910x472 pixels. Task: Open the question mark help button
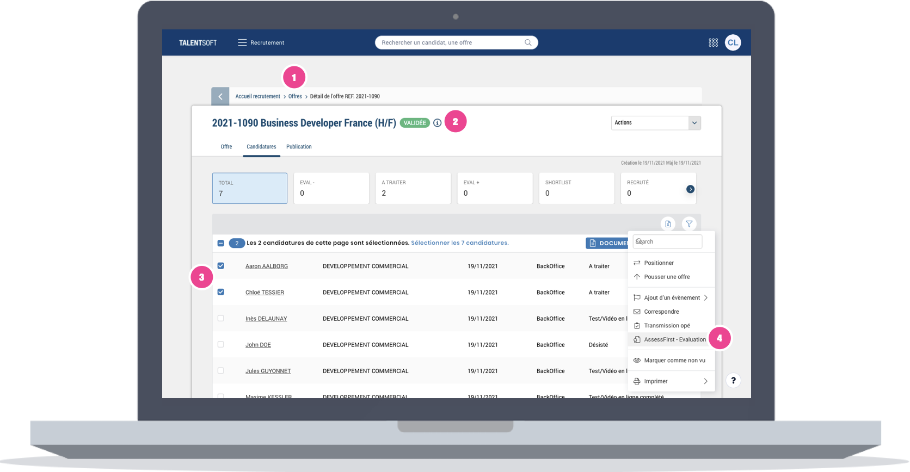733,381
